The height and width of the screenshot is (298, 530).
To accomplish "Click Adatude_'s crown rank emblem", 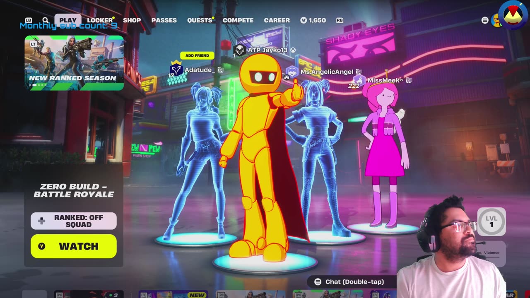I will (x=176, y=69).
